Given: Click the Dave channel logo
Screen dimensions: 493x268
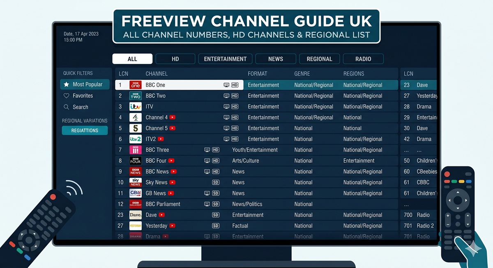Looking at the screenshot, I should 136,215.
